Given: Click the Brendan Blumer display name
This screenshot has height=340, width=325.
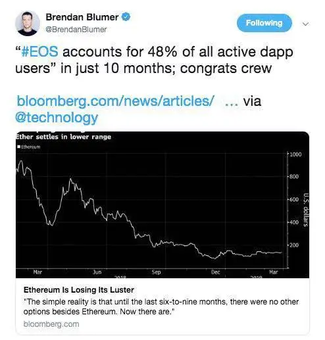Looking at the screenshot, I should [82, 17].
